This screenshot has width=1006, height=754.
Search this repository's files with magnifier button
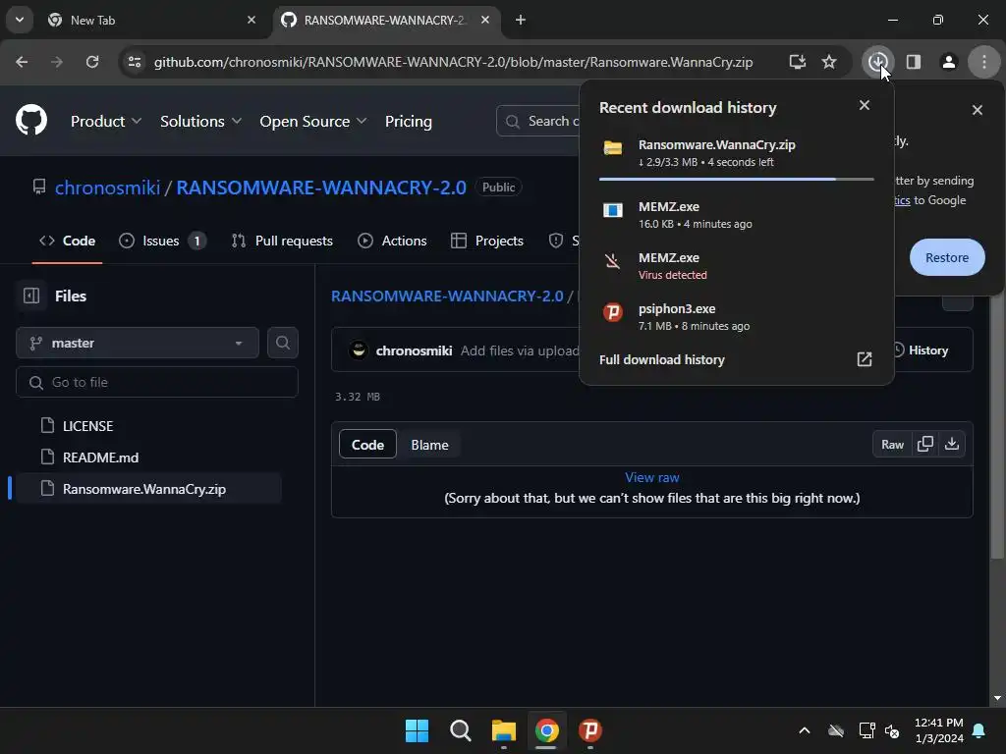point(282,343)
